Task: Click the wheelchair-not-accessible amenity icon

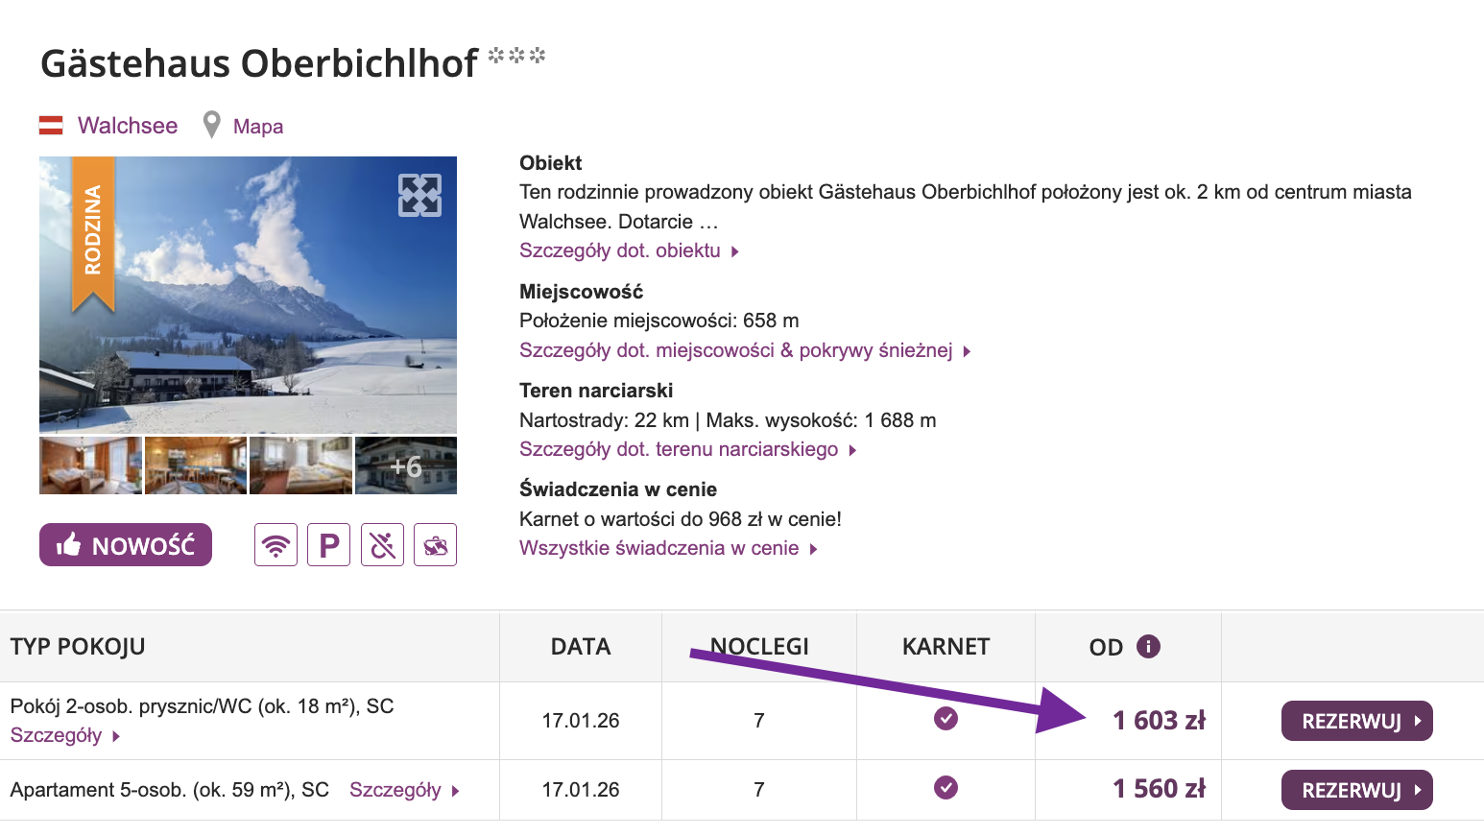Action: 382,544
